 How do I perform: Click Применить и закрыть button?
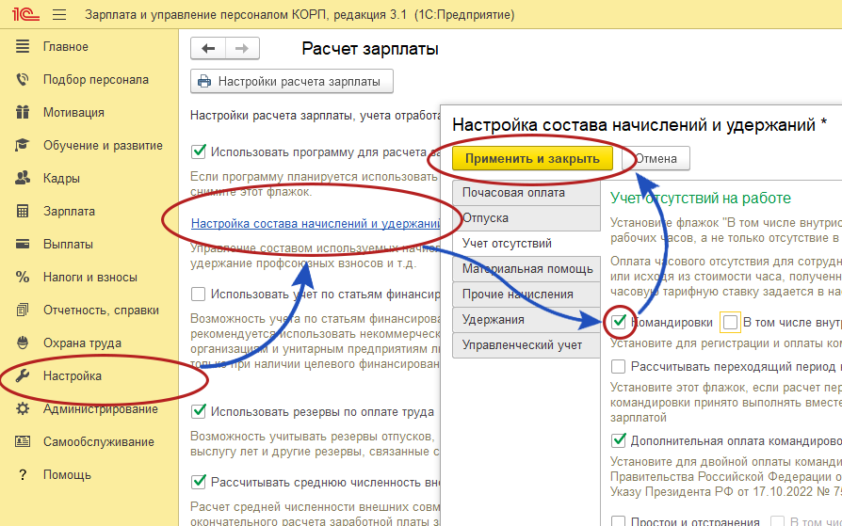click(x=532, y=158)
